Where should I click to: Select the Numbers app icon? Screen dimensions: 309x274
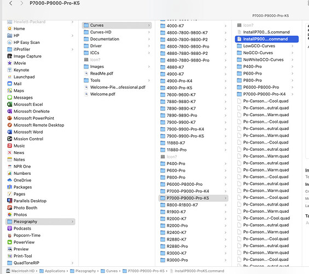(x=9, y=173)
